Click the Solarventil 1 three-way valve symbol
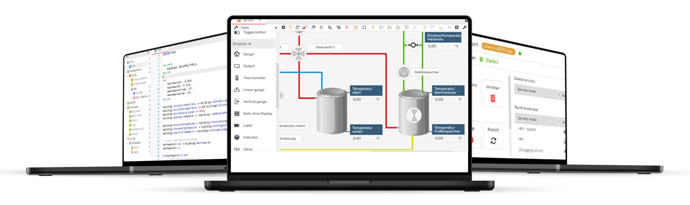This screenshot has width=690, height=205. click(x=298, y=54)
